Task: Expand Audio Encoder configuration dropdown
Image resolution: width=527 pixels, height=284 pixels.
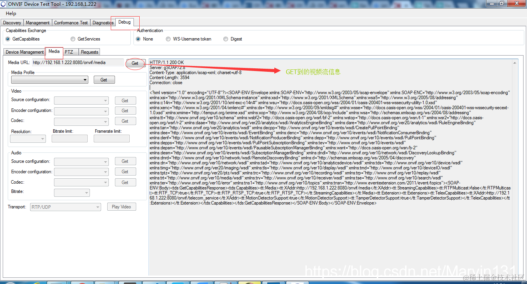Action: [x=81, y=172]
